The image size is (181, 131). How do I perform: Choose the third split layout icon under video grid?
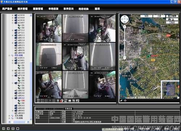click(x=46, y=101)
